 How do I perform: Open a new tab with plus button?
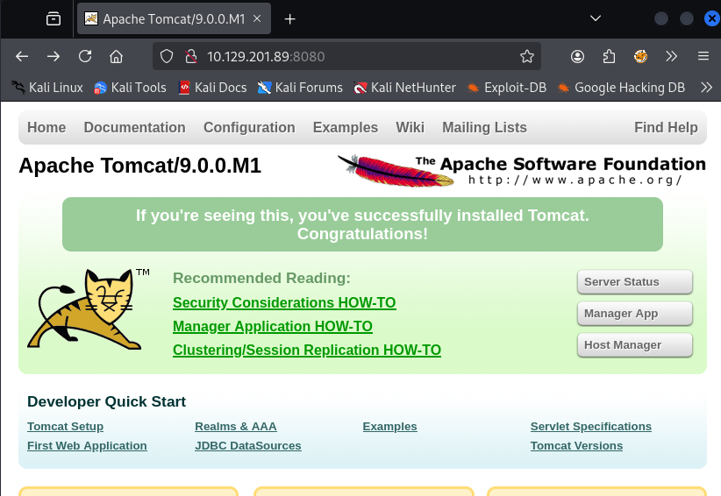click(x=289, y=18)
